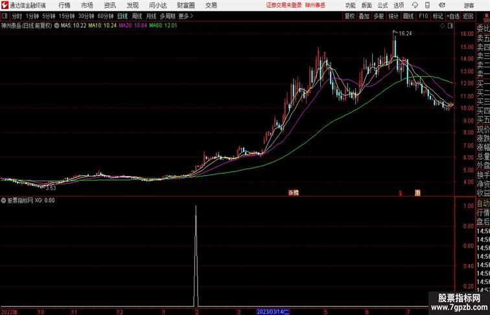Screen dimensions: 490x315
Task: Toggle the left panel icon beside 分时
Action: coord(5,16)
